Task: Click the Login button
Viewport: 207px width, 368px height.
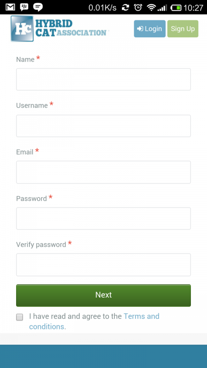Action: [150, 29]
